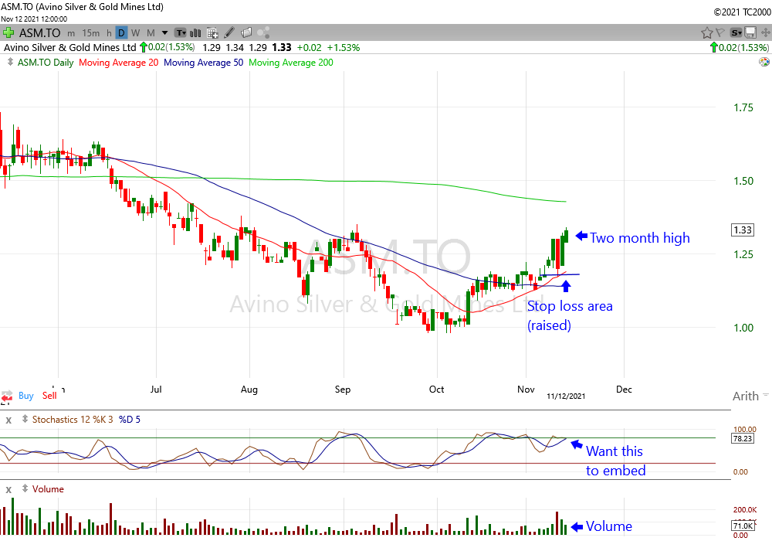Click the ©2021 TC2000 text
The image size is (772, 541).
pyautogui.click(x=743, y=12)
